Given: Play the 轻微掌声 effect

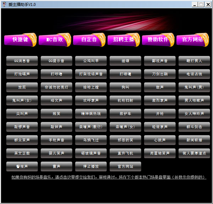Looking at the screenshot, I should click(160, 127).
